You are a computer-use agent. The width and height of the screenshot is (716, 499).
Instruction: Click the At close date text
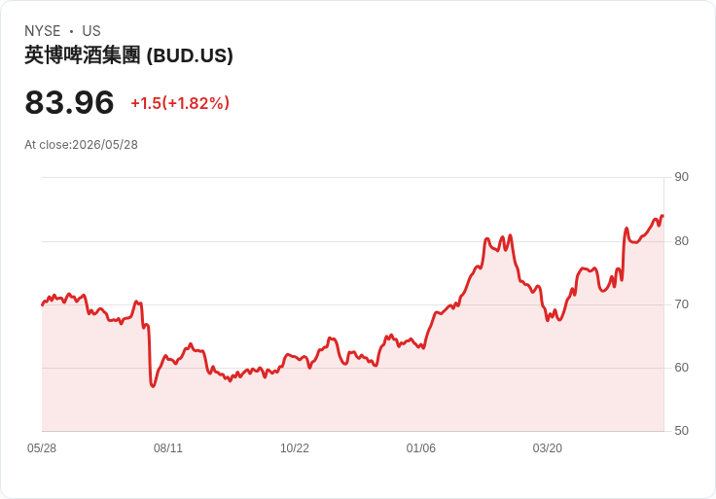pos(82,145)
